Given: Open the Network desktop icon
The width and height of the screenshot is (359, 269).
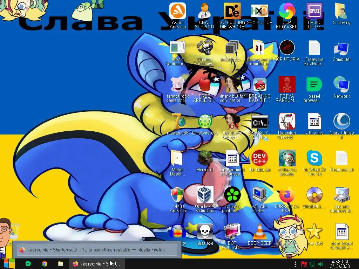Looking at the screenshot, I should (341, 85).
